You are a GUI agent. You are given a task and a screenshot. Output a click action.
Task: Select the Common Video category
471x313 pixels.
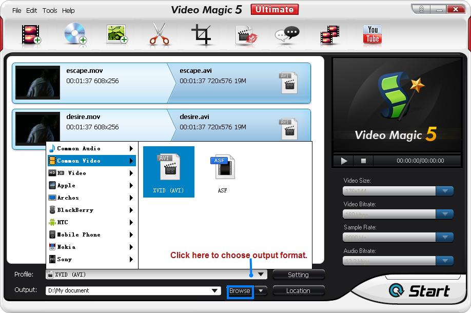(x=92, y=161)
